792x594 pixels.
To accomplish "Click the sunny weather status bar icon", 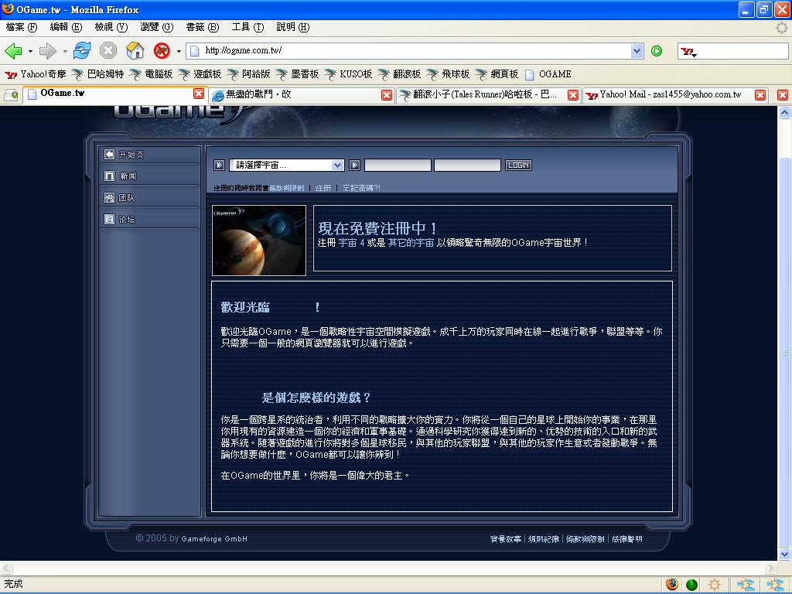I will (714, 585).
